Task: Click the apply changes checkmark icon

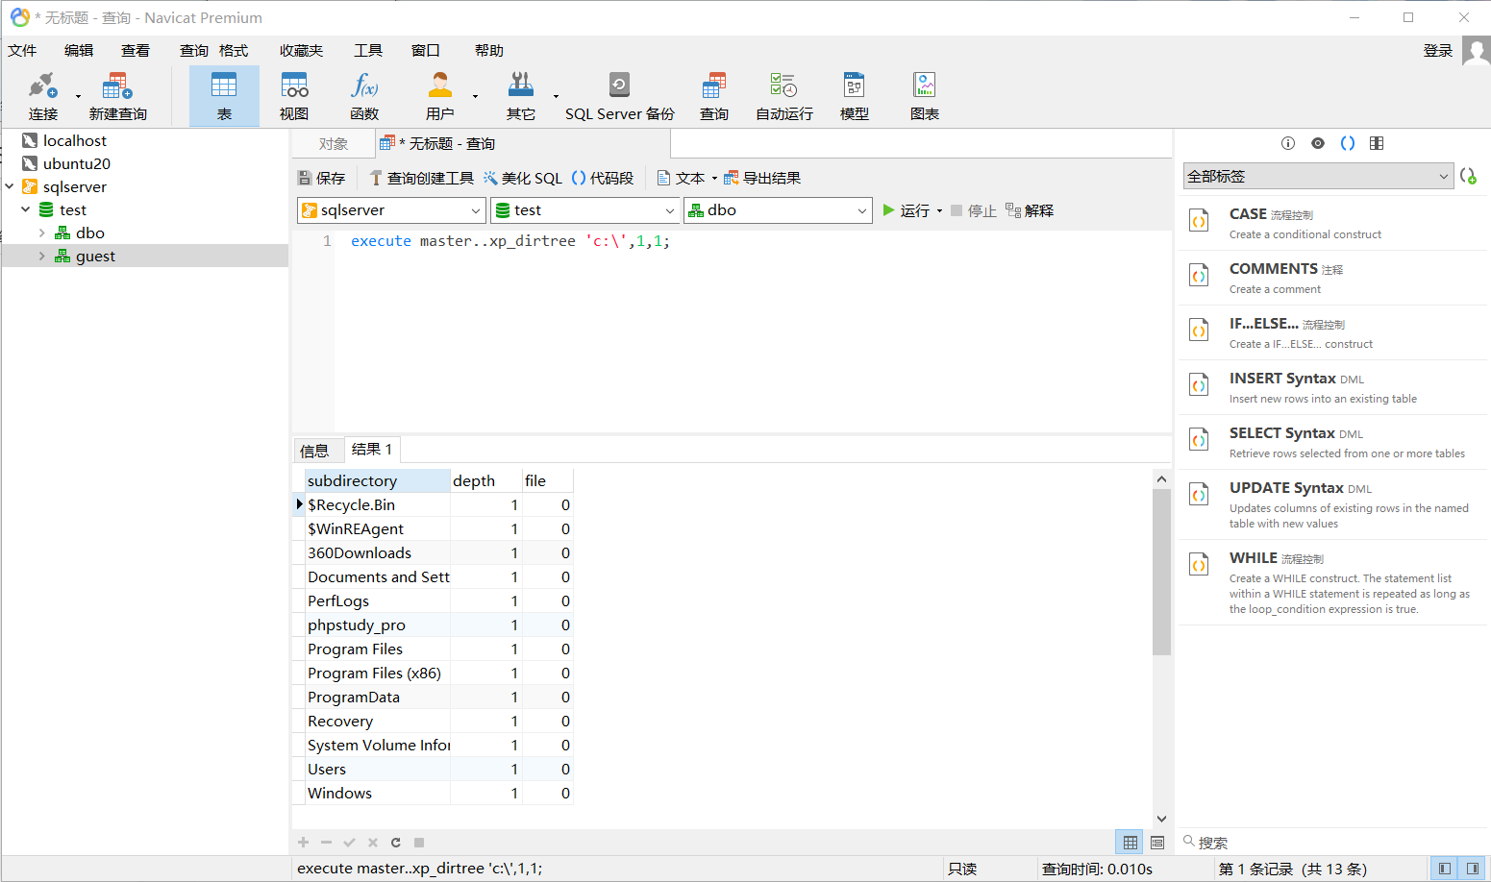Action: (x=349, y=843)
